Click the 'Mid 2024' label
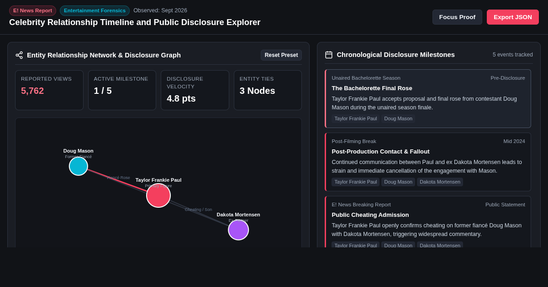548x287 pixels. (514, 141)
